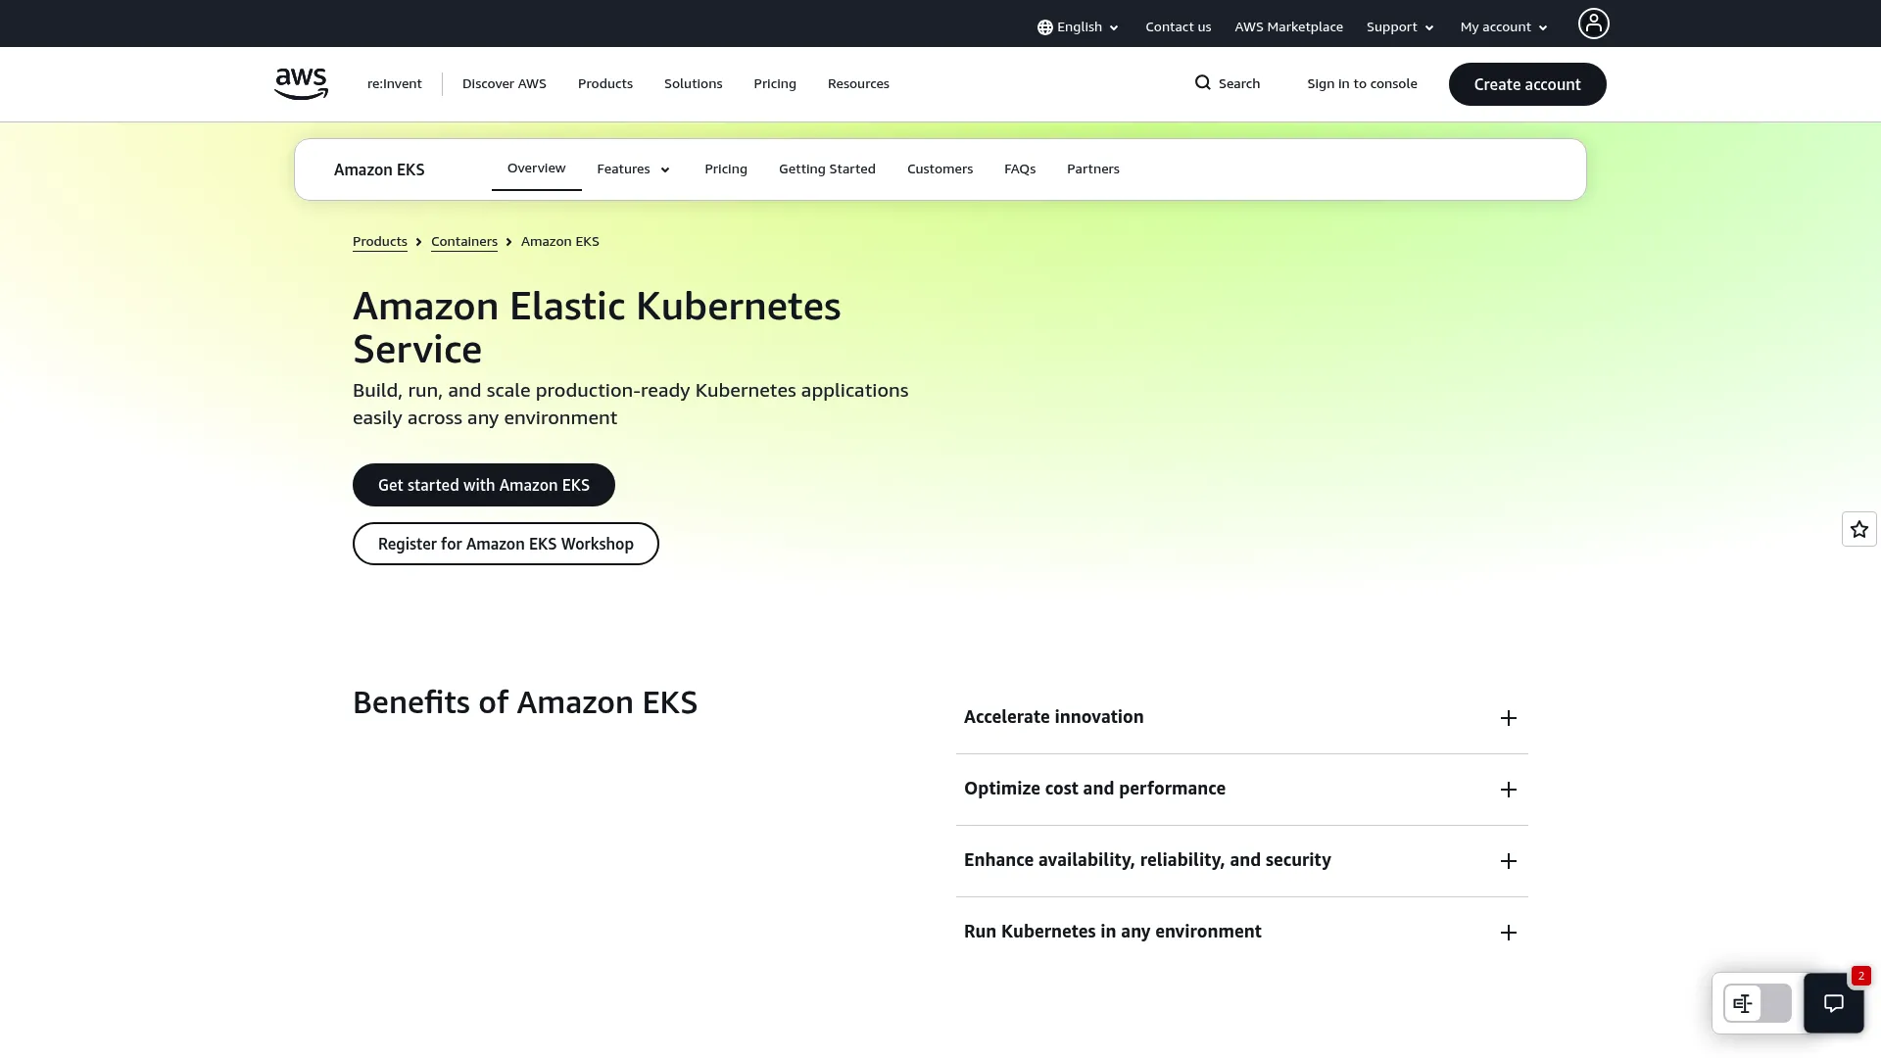
Task: Open the My account dropdown
Action: (x=1504, y=27)
